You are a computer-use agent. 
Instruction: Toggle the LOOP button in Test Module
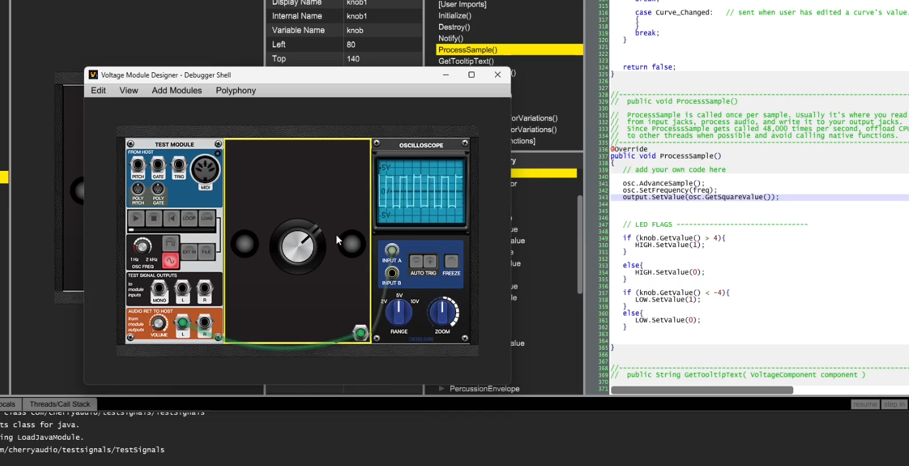[189, 219]
